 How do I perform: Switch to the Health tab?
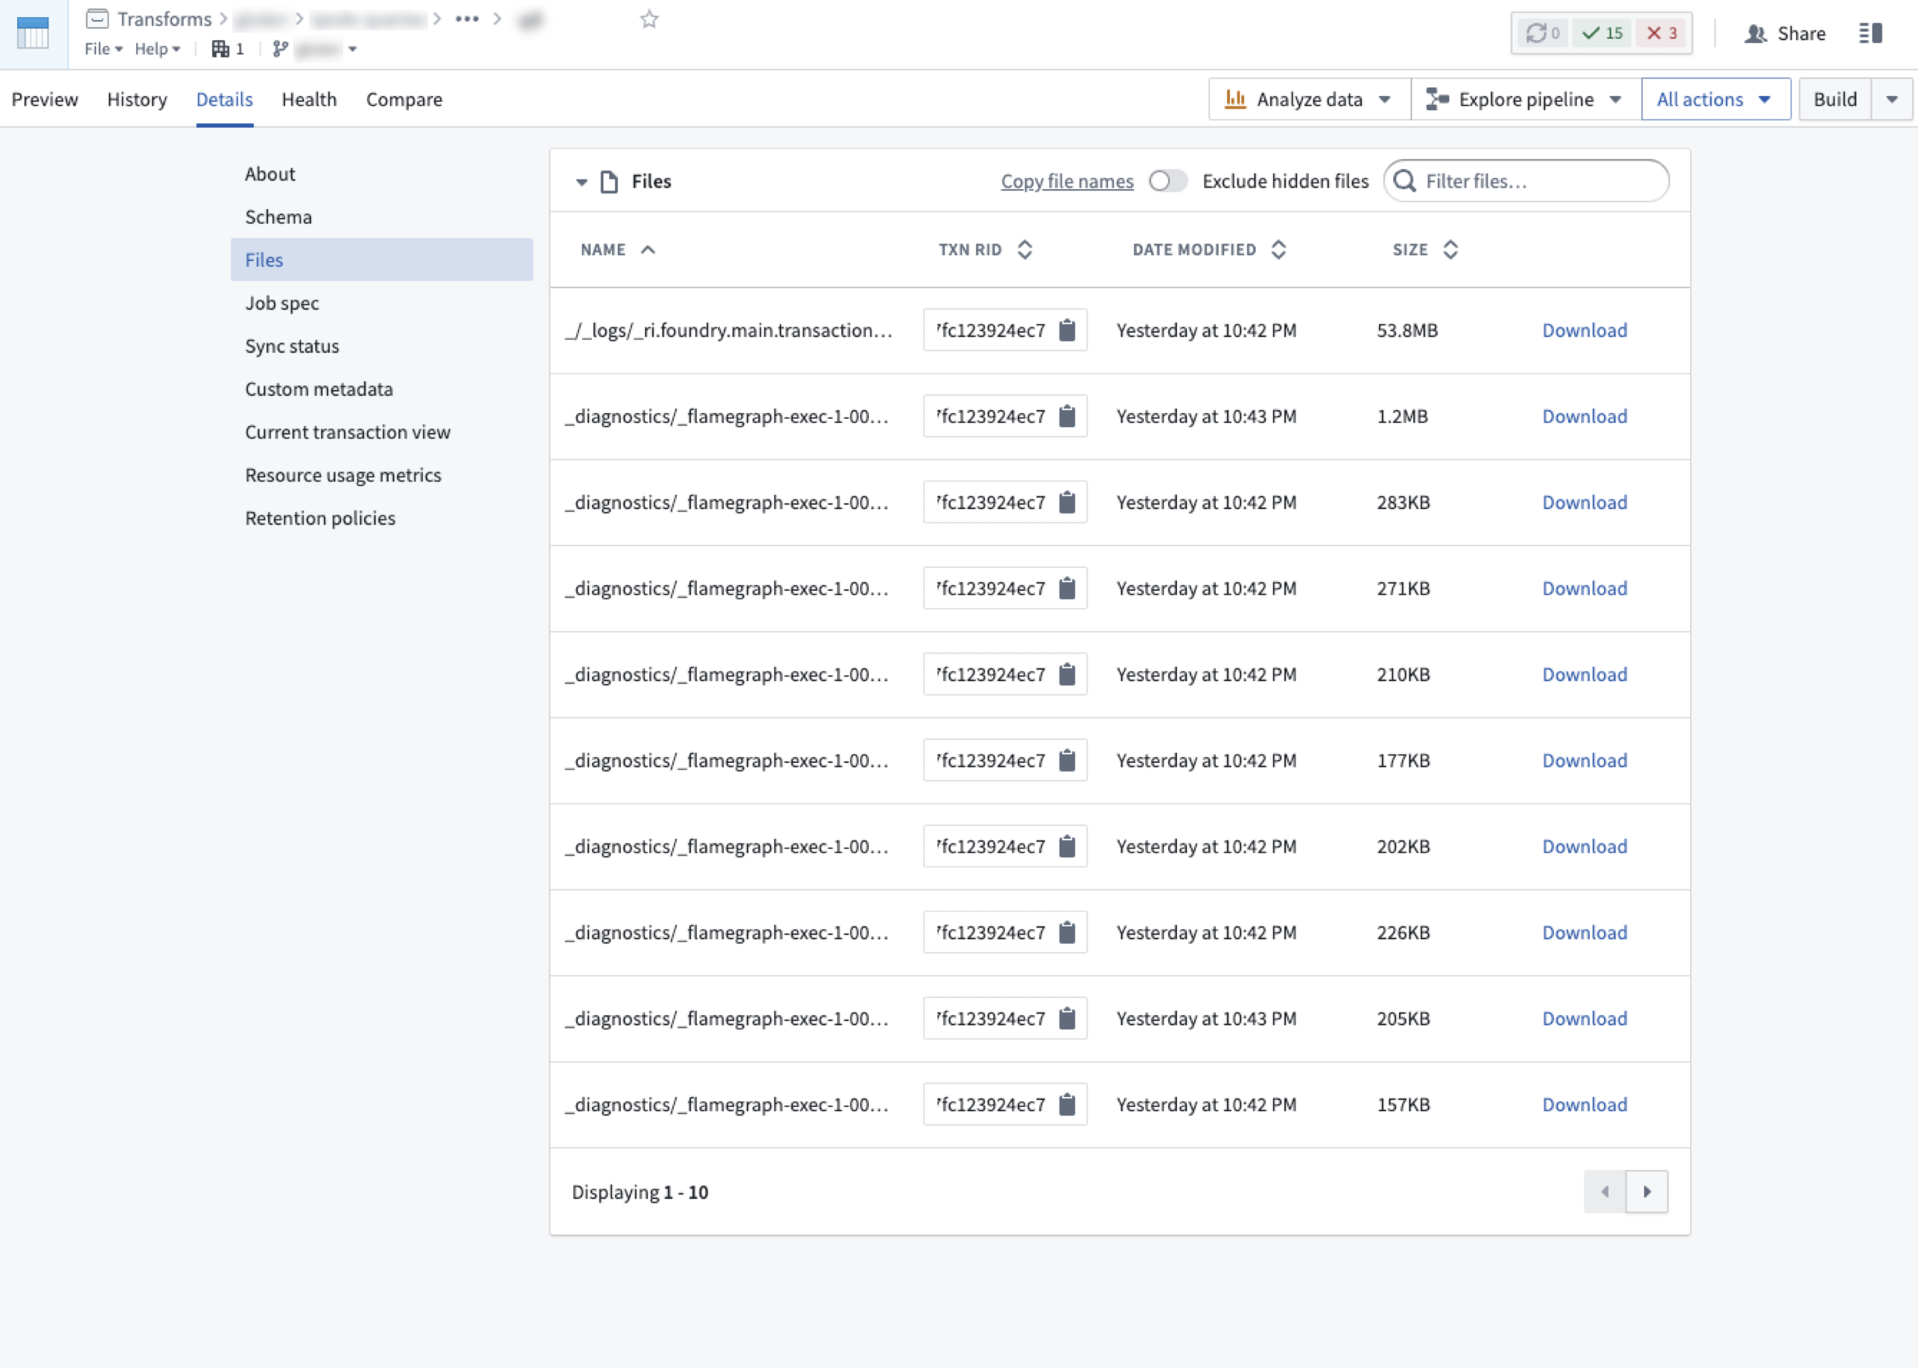[308, 100]
